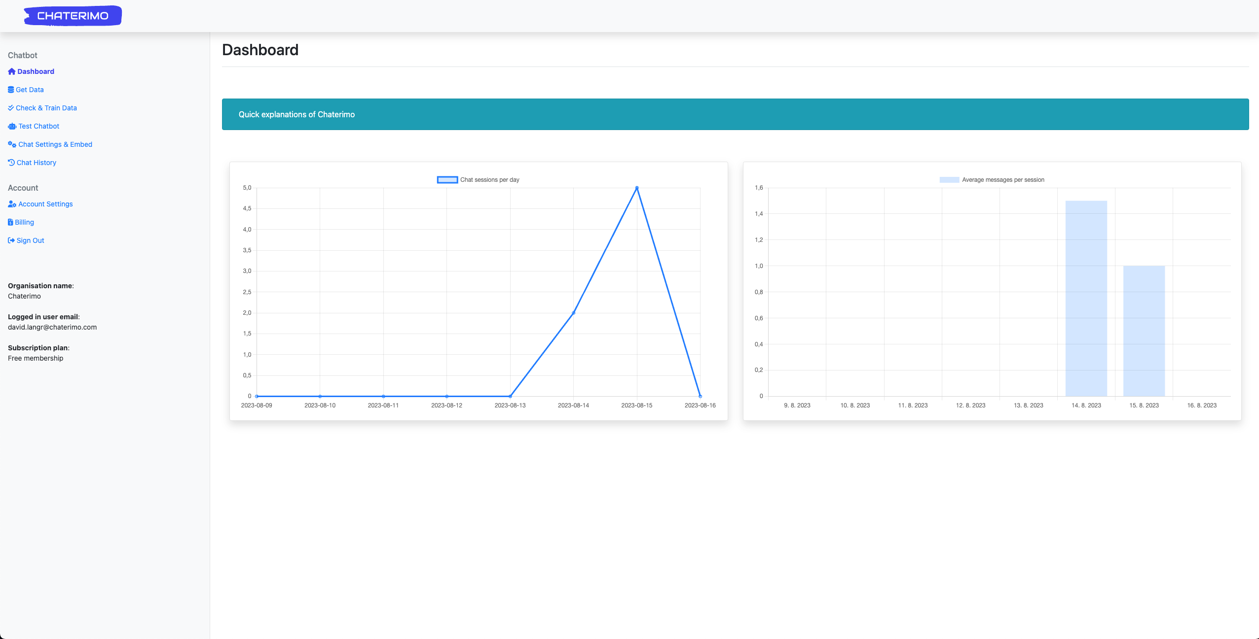Click the Sign Out link

[31, 240]
